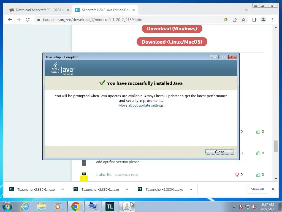Switch to Chrome in the taskbar
The height and width of the screenshot is (212, 282).
point(76,206)
